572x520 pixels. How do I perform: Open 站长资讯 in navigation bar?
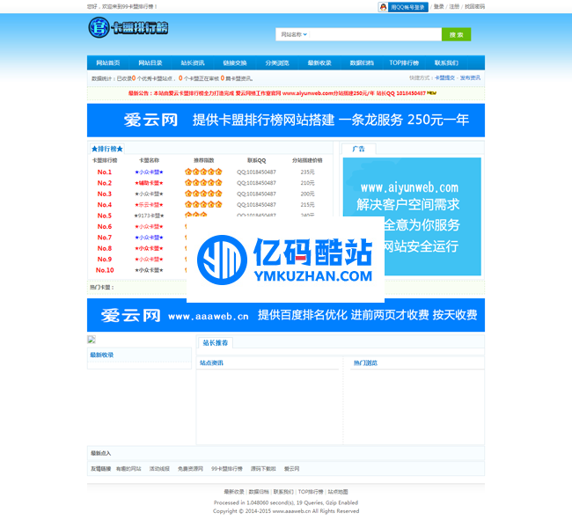(193, 62)
